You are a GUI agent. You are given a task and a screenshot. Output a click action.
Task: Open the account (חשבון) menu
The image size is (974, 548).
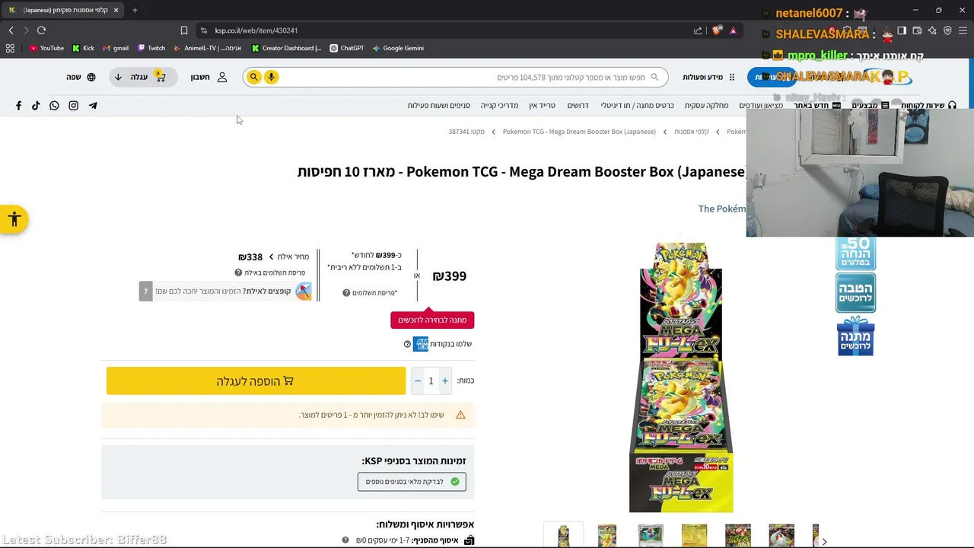209,77
